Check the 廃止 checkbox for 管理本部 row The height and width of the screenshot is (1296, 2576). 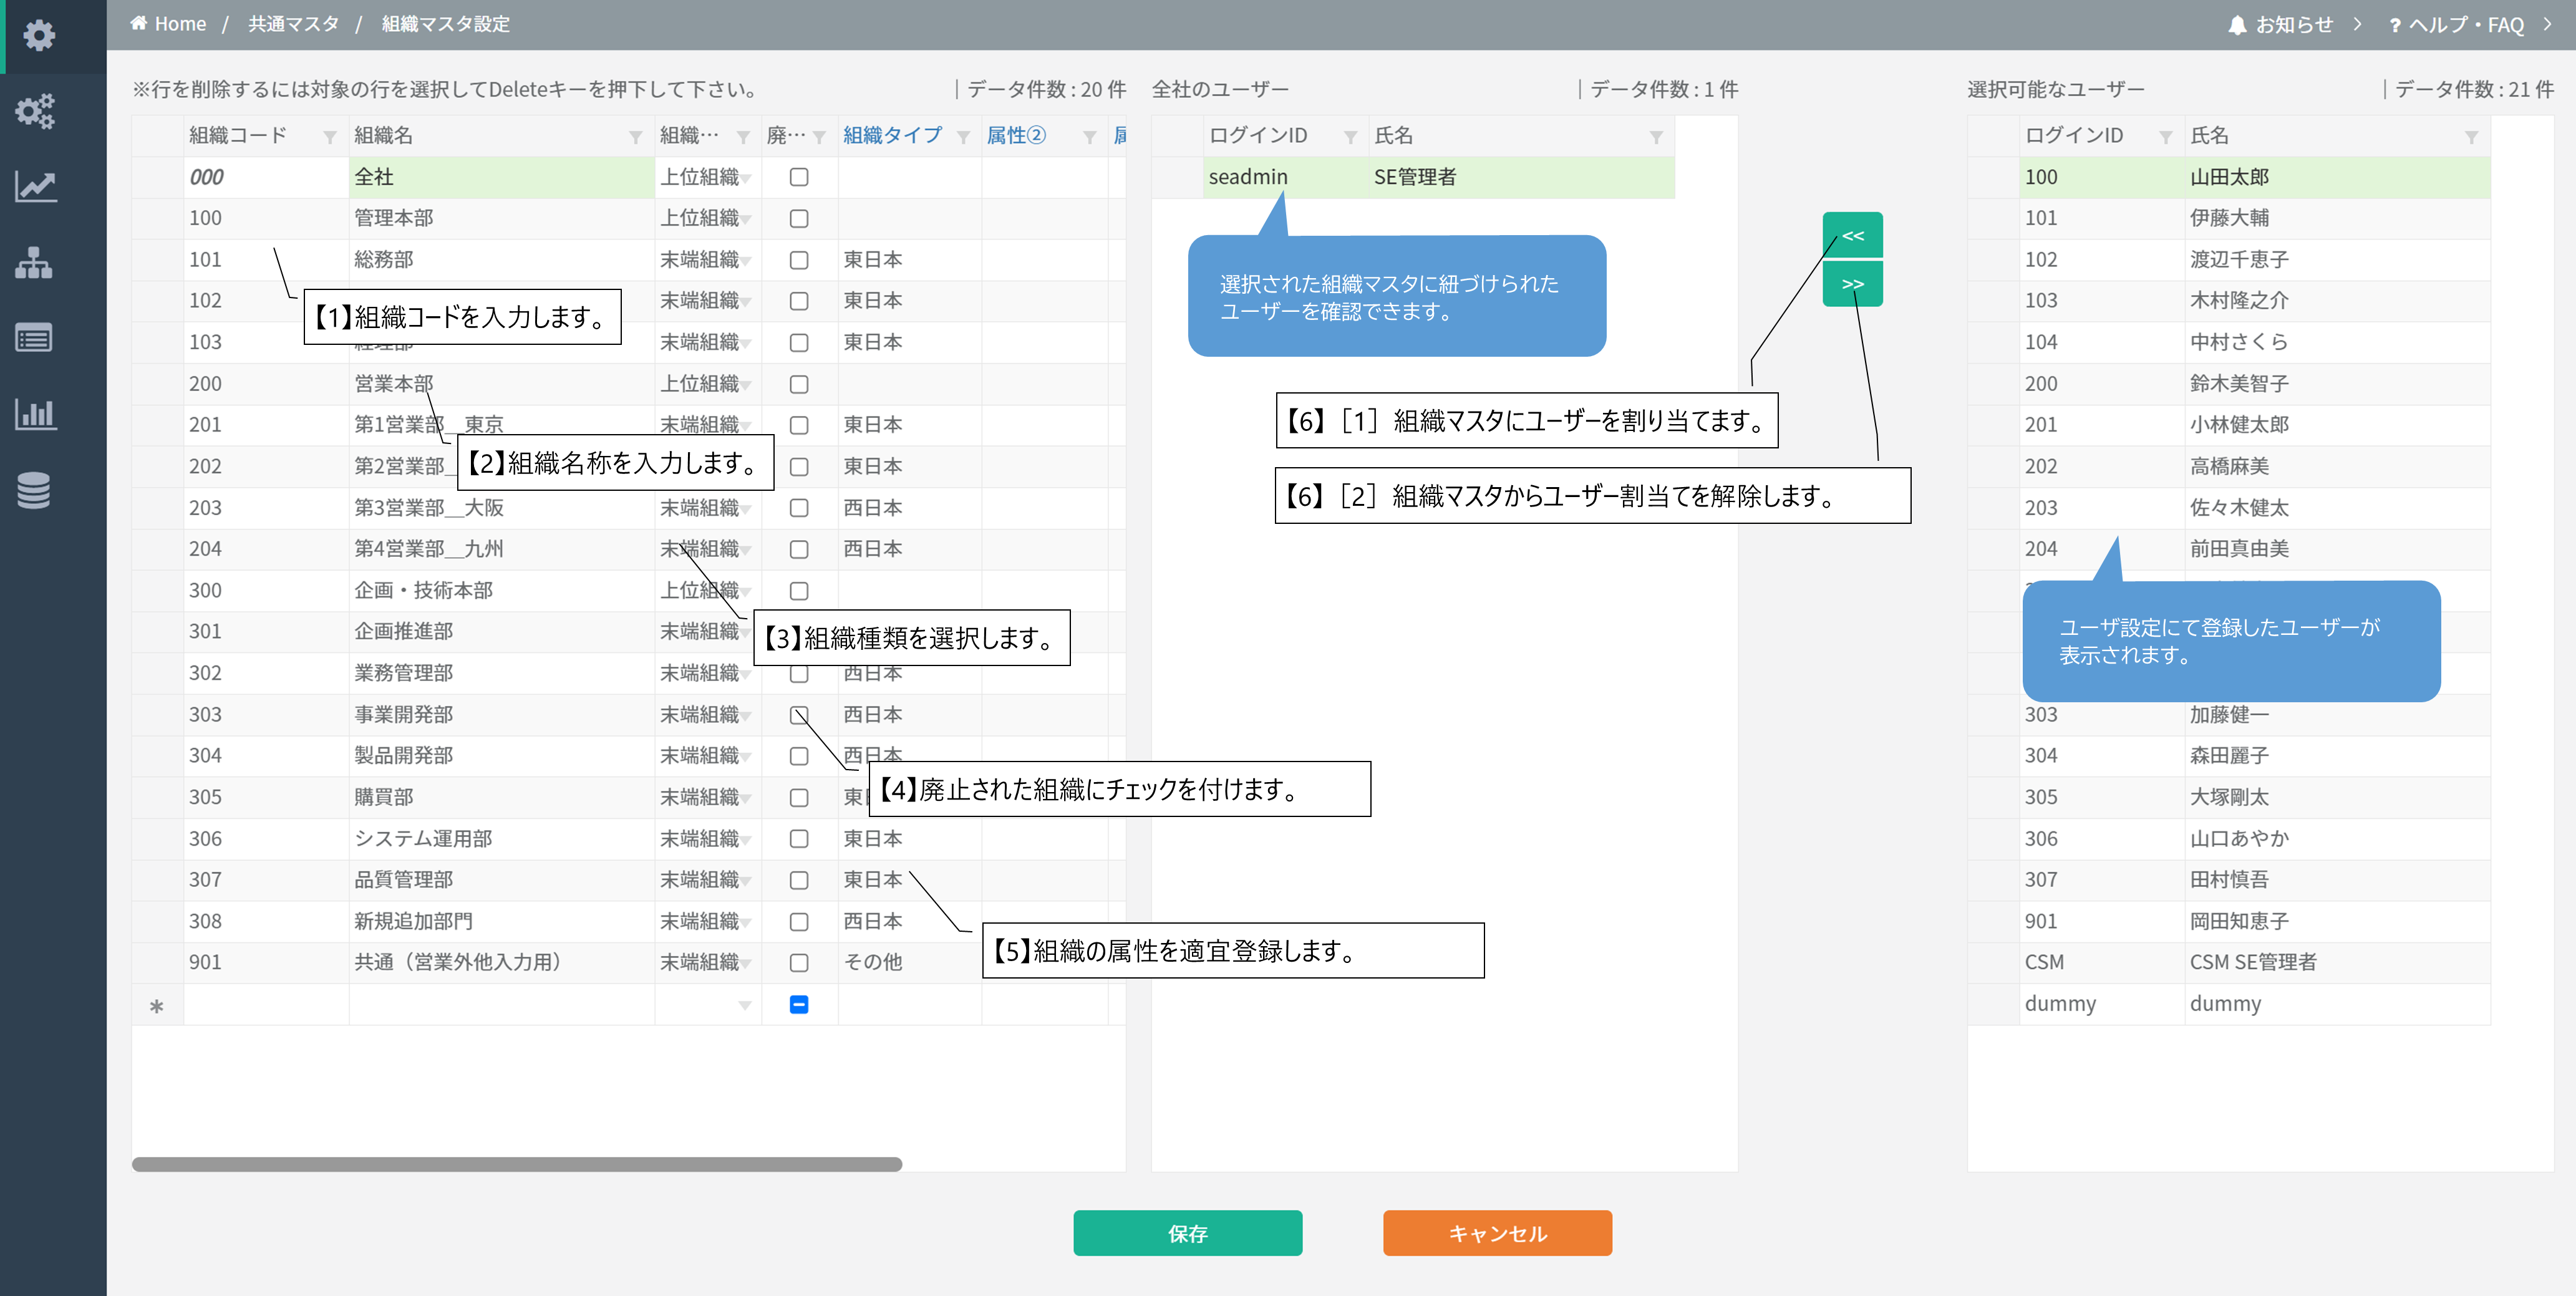pos(799,218)
